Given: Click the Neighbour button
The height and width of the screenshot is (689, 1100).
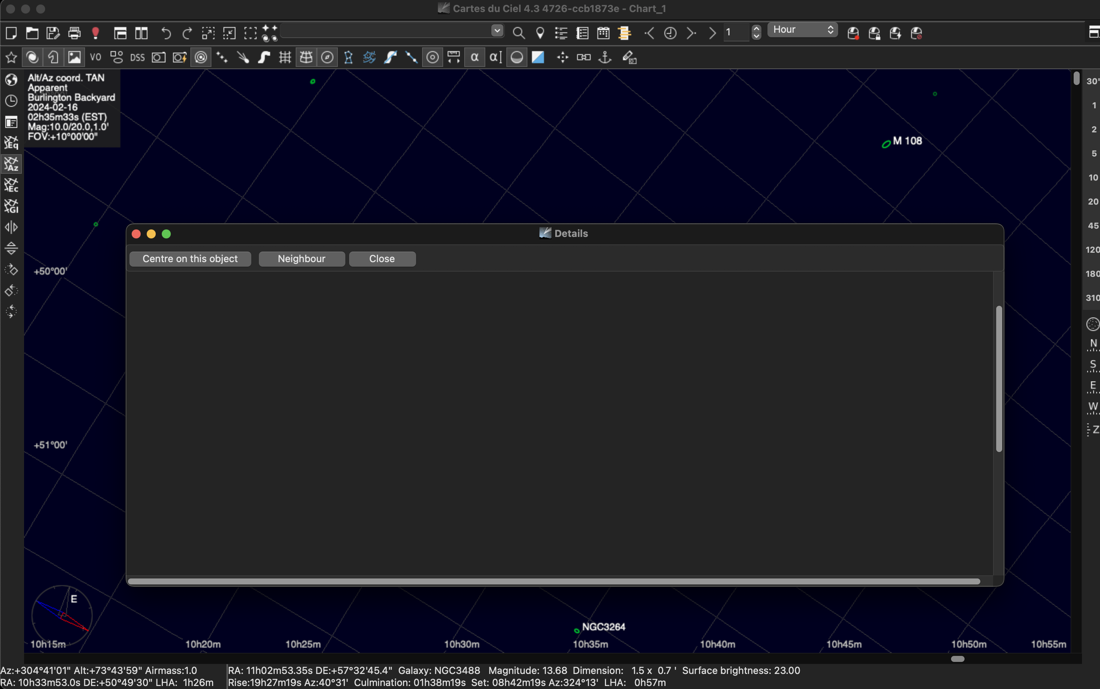Looking at the screenshot, I should pos(302,259).
